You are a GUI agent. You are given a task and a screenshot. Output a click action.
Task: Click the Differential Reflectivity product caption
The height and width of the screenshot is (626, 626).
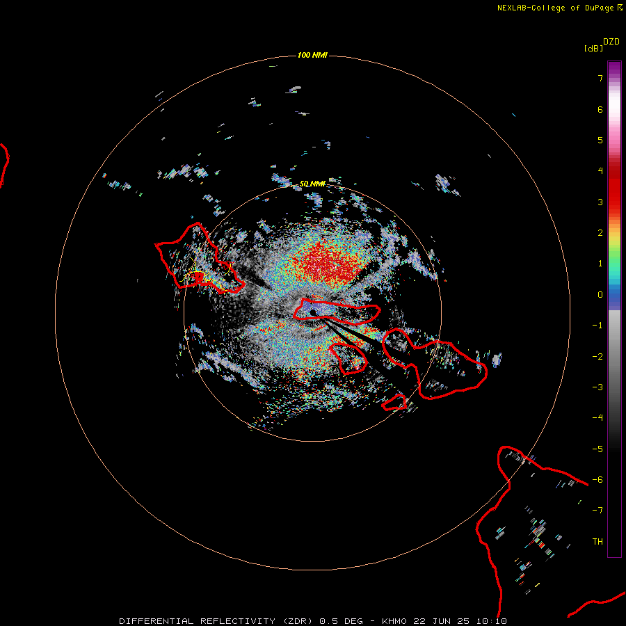[x=312, y=621]
